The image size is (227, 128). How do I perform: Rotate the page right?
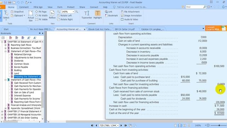(x=65, y=19)
